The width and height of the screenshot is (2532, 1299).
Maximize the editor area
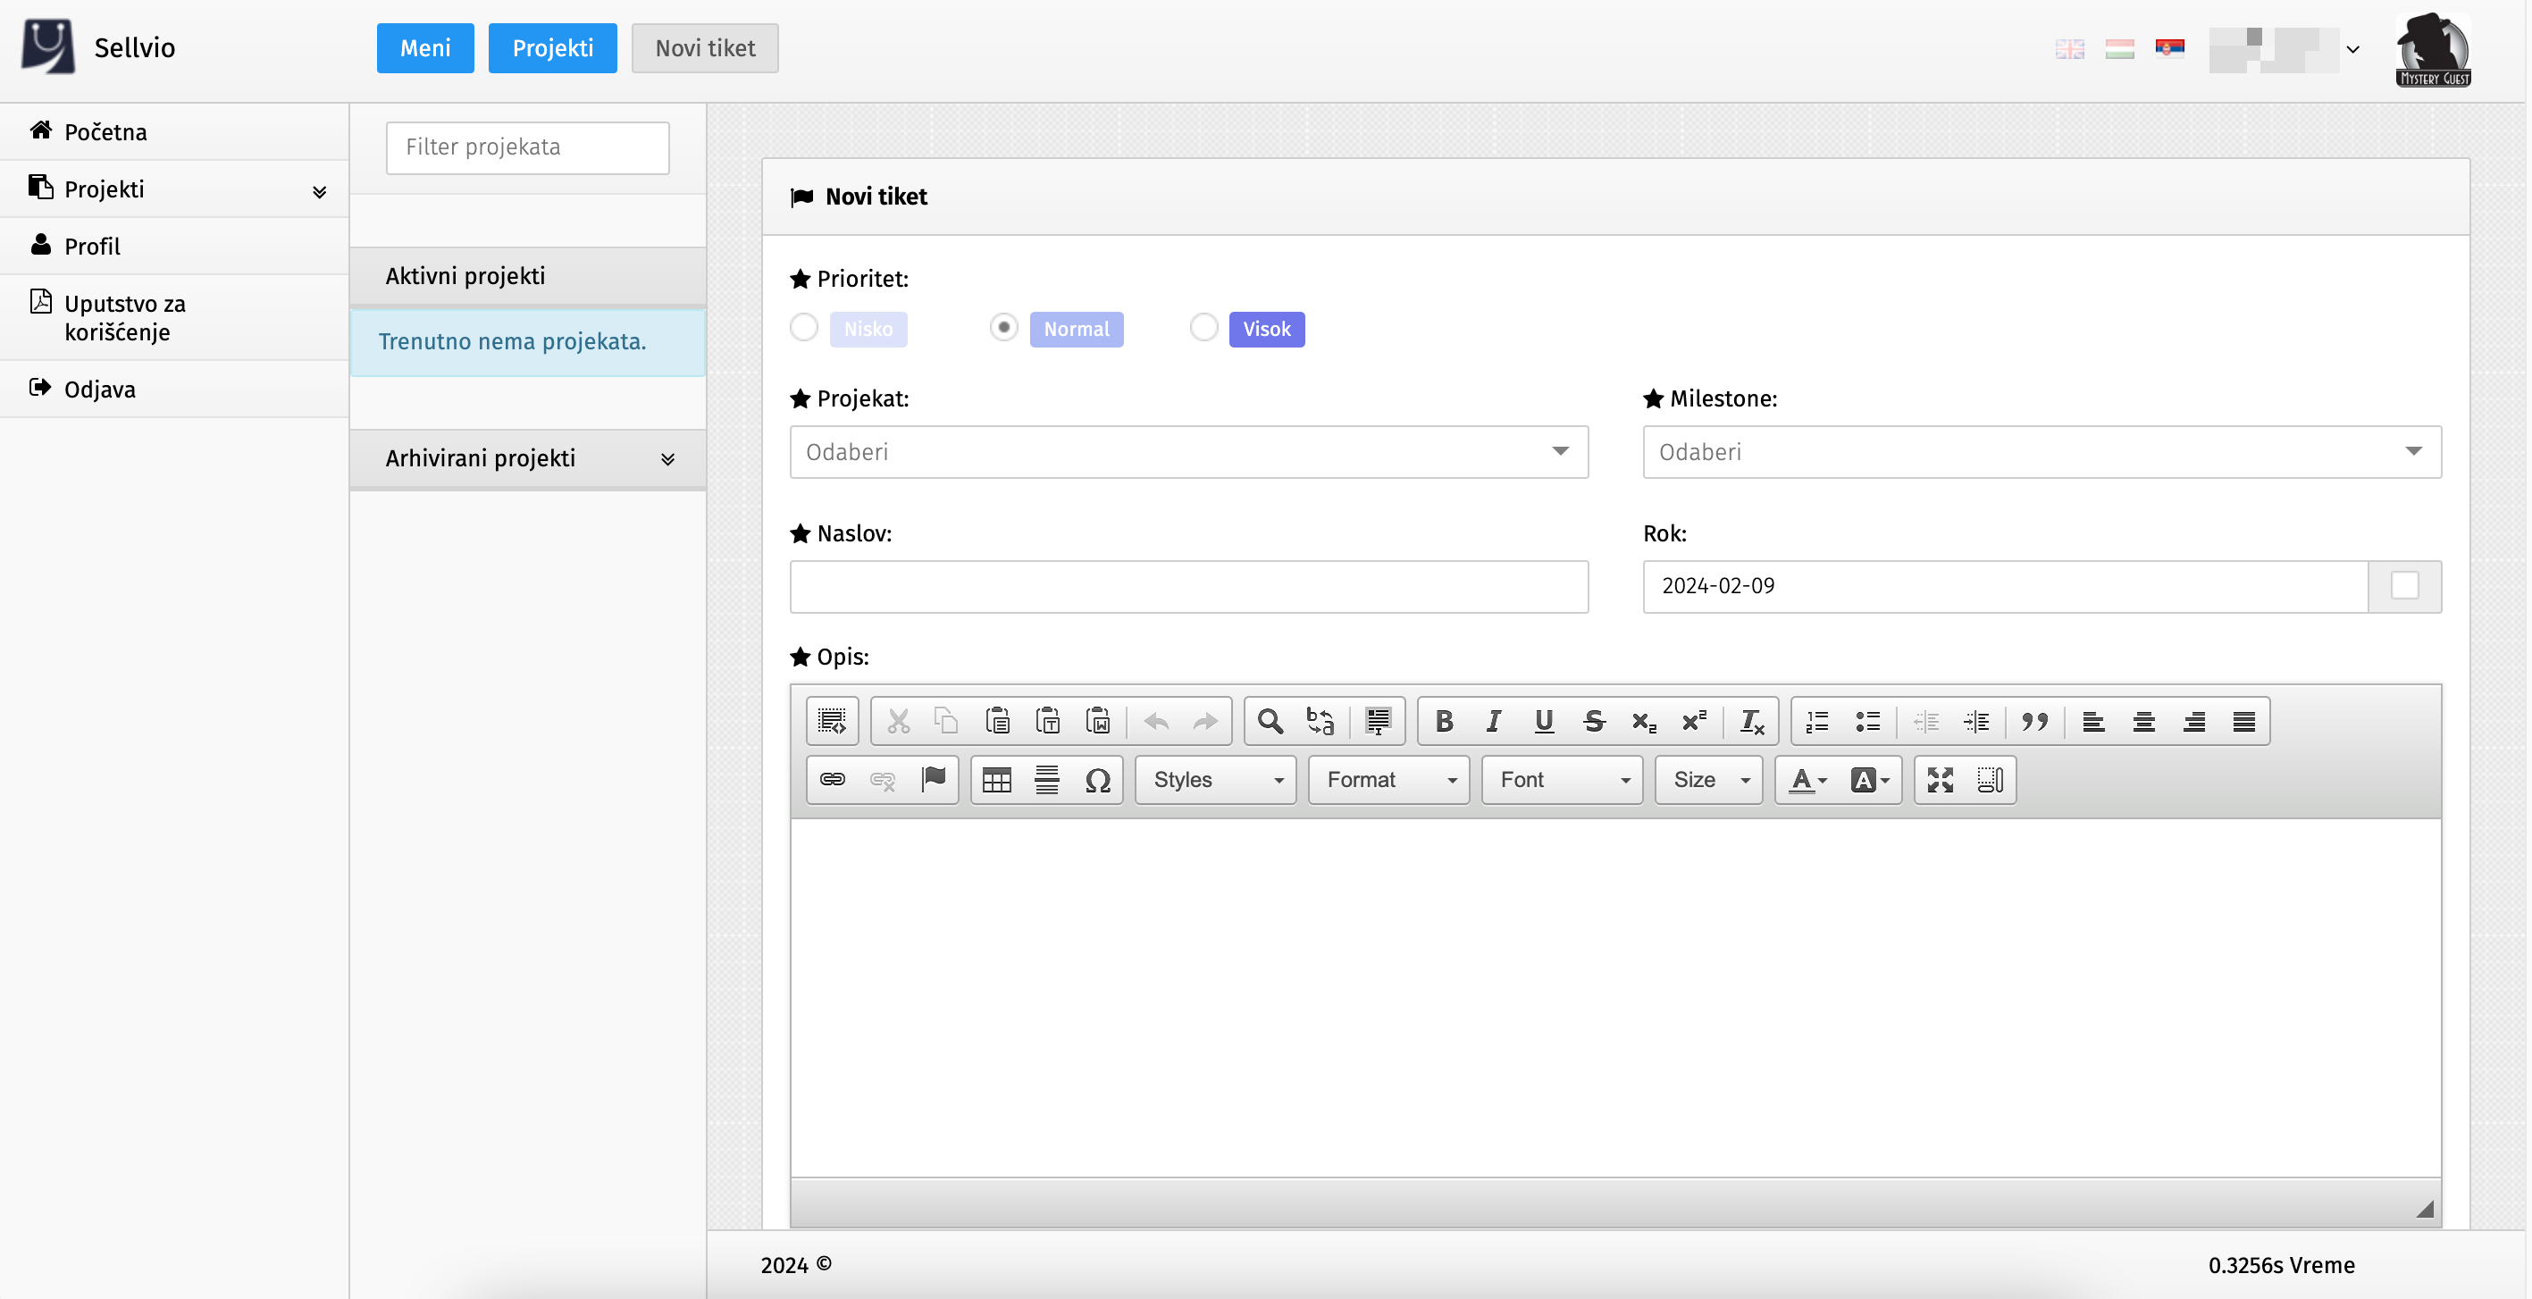click(x=1941, y=779)
